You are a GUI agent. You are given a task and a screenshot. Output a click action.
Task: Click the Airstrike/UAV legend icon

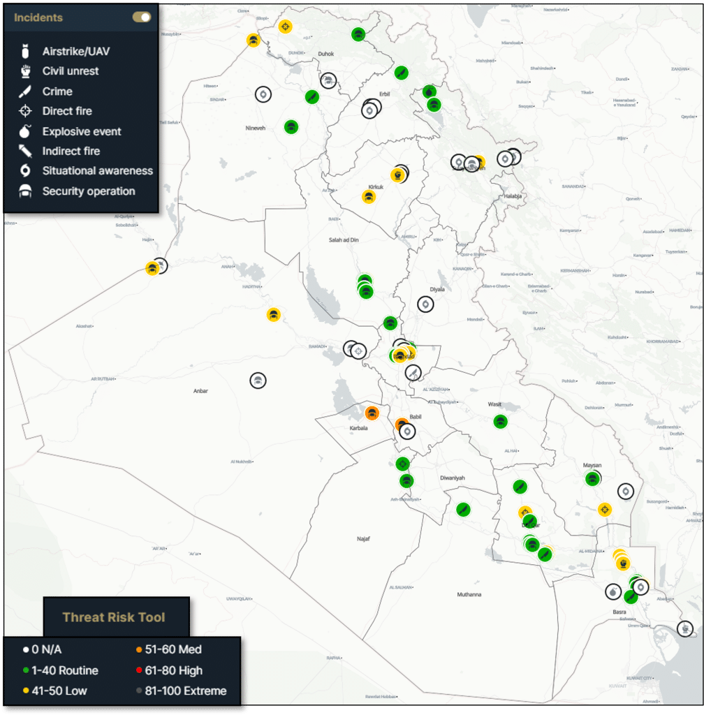(26, 52)
